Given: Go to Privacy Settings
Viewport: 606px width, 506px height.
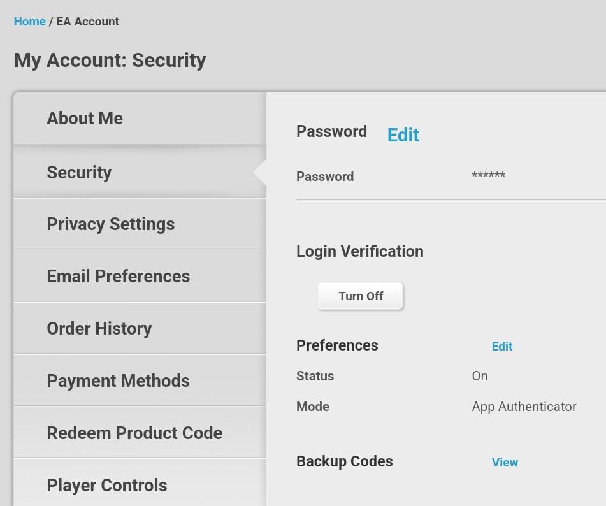Looking at the screenshot, I should [x=110, y=224].
